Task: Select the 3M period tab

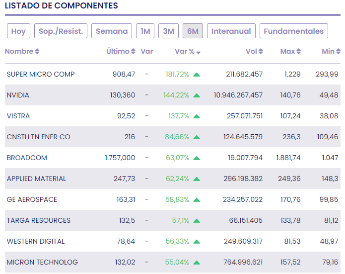Action: pyautogui.click(x=169, y=31)
